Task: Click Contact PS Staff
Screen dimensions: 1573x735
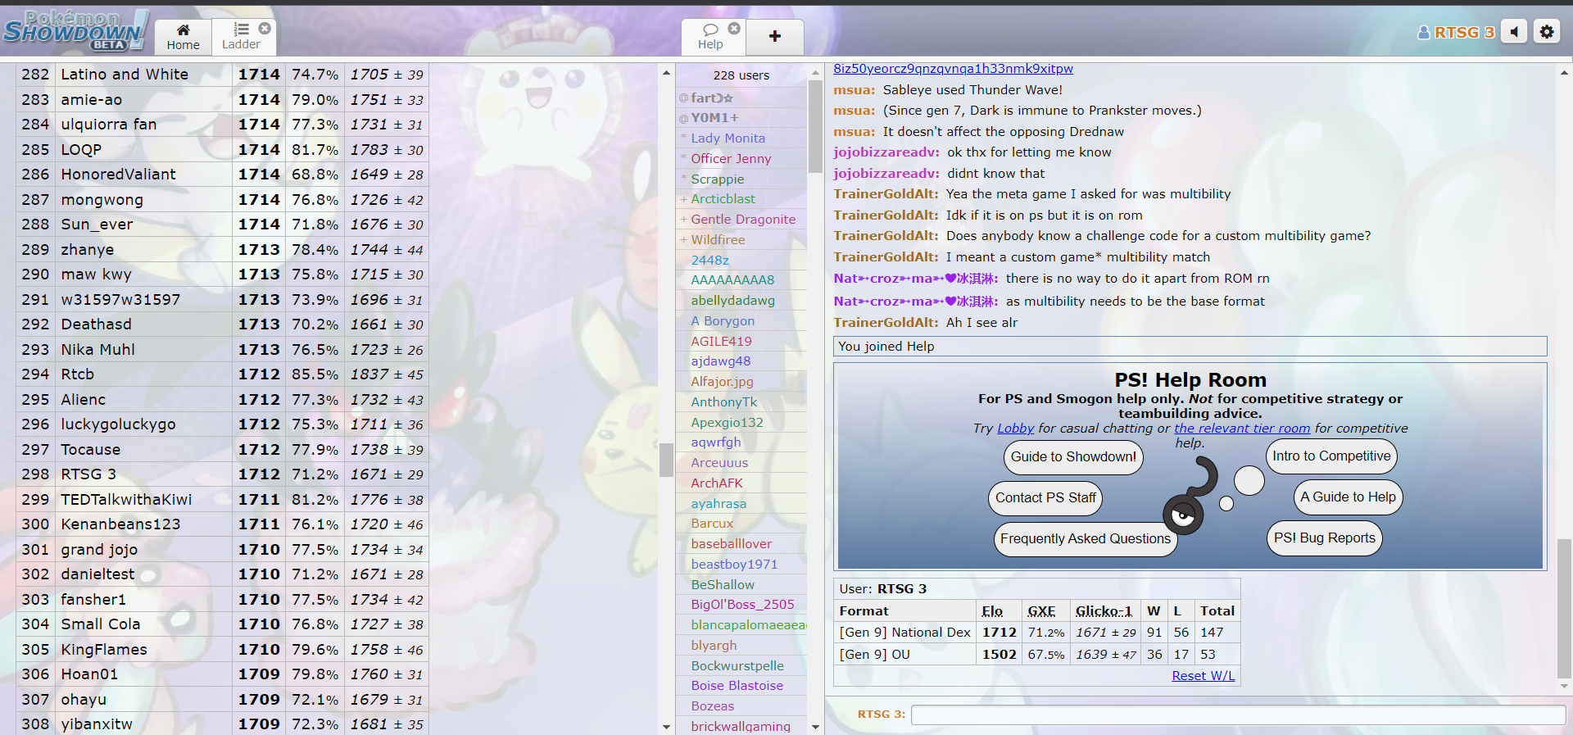Action: click(1045, 497)
